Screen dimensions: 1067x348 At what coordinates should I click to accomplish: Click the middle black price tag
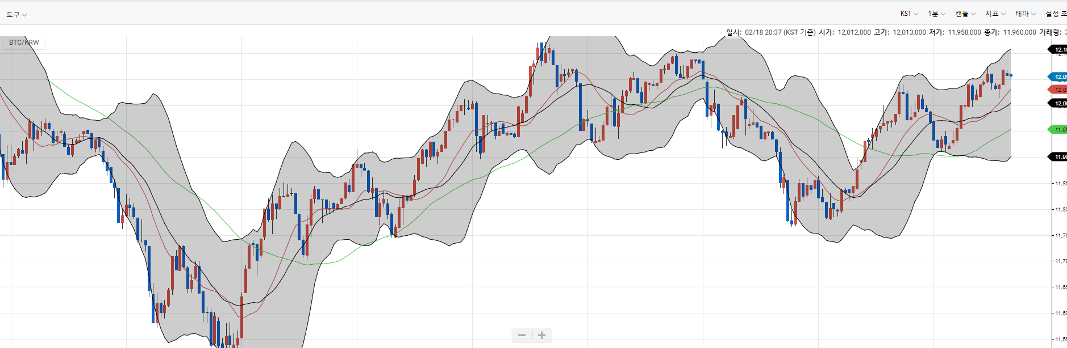[x=1058, y=103]
